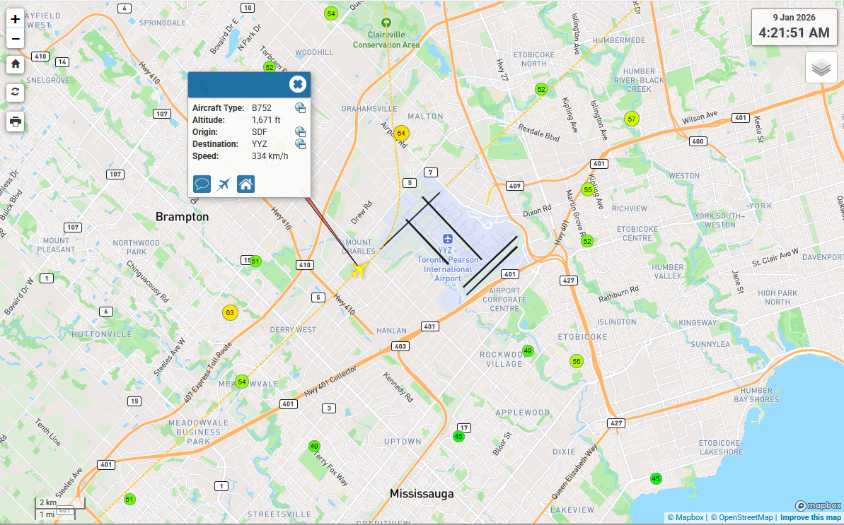Open the date and time display

pyautogui.click(x=794, y=27)
